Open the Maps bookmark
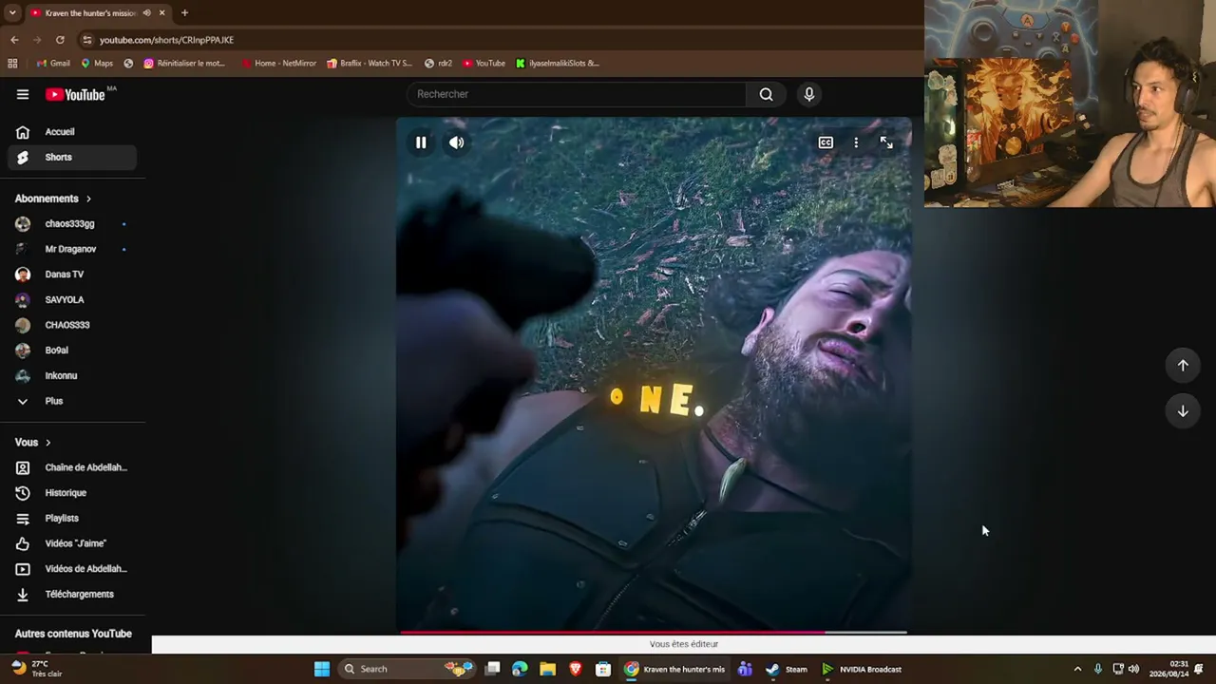The width and height of the screenshot is (1216, 684). tap(97, 64)
